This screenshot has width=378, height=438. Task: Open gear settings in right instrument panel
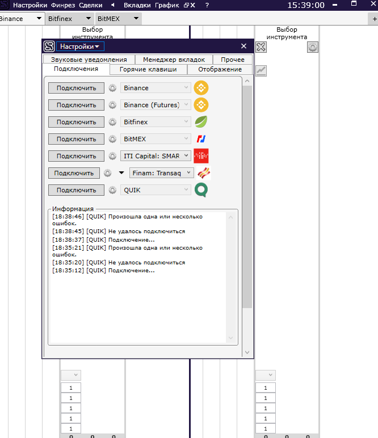313,47
